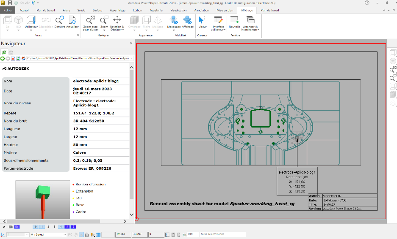Toggle level 1 button

(42, 227)
